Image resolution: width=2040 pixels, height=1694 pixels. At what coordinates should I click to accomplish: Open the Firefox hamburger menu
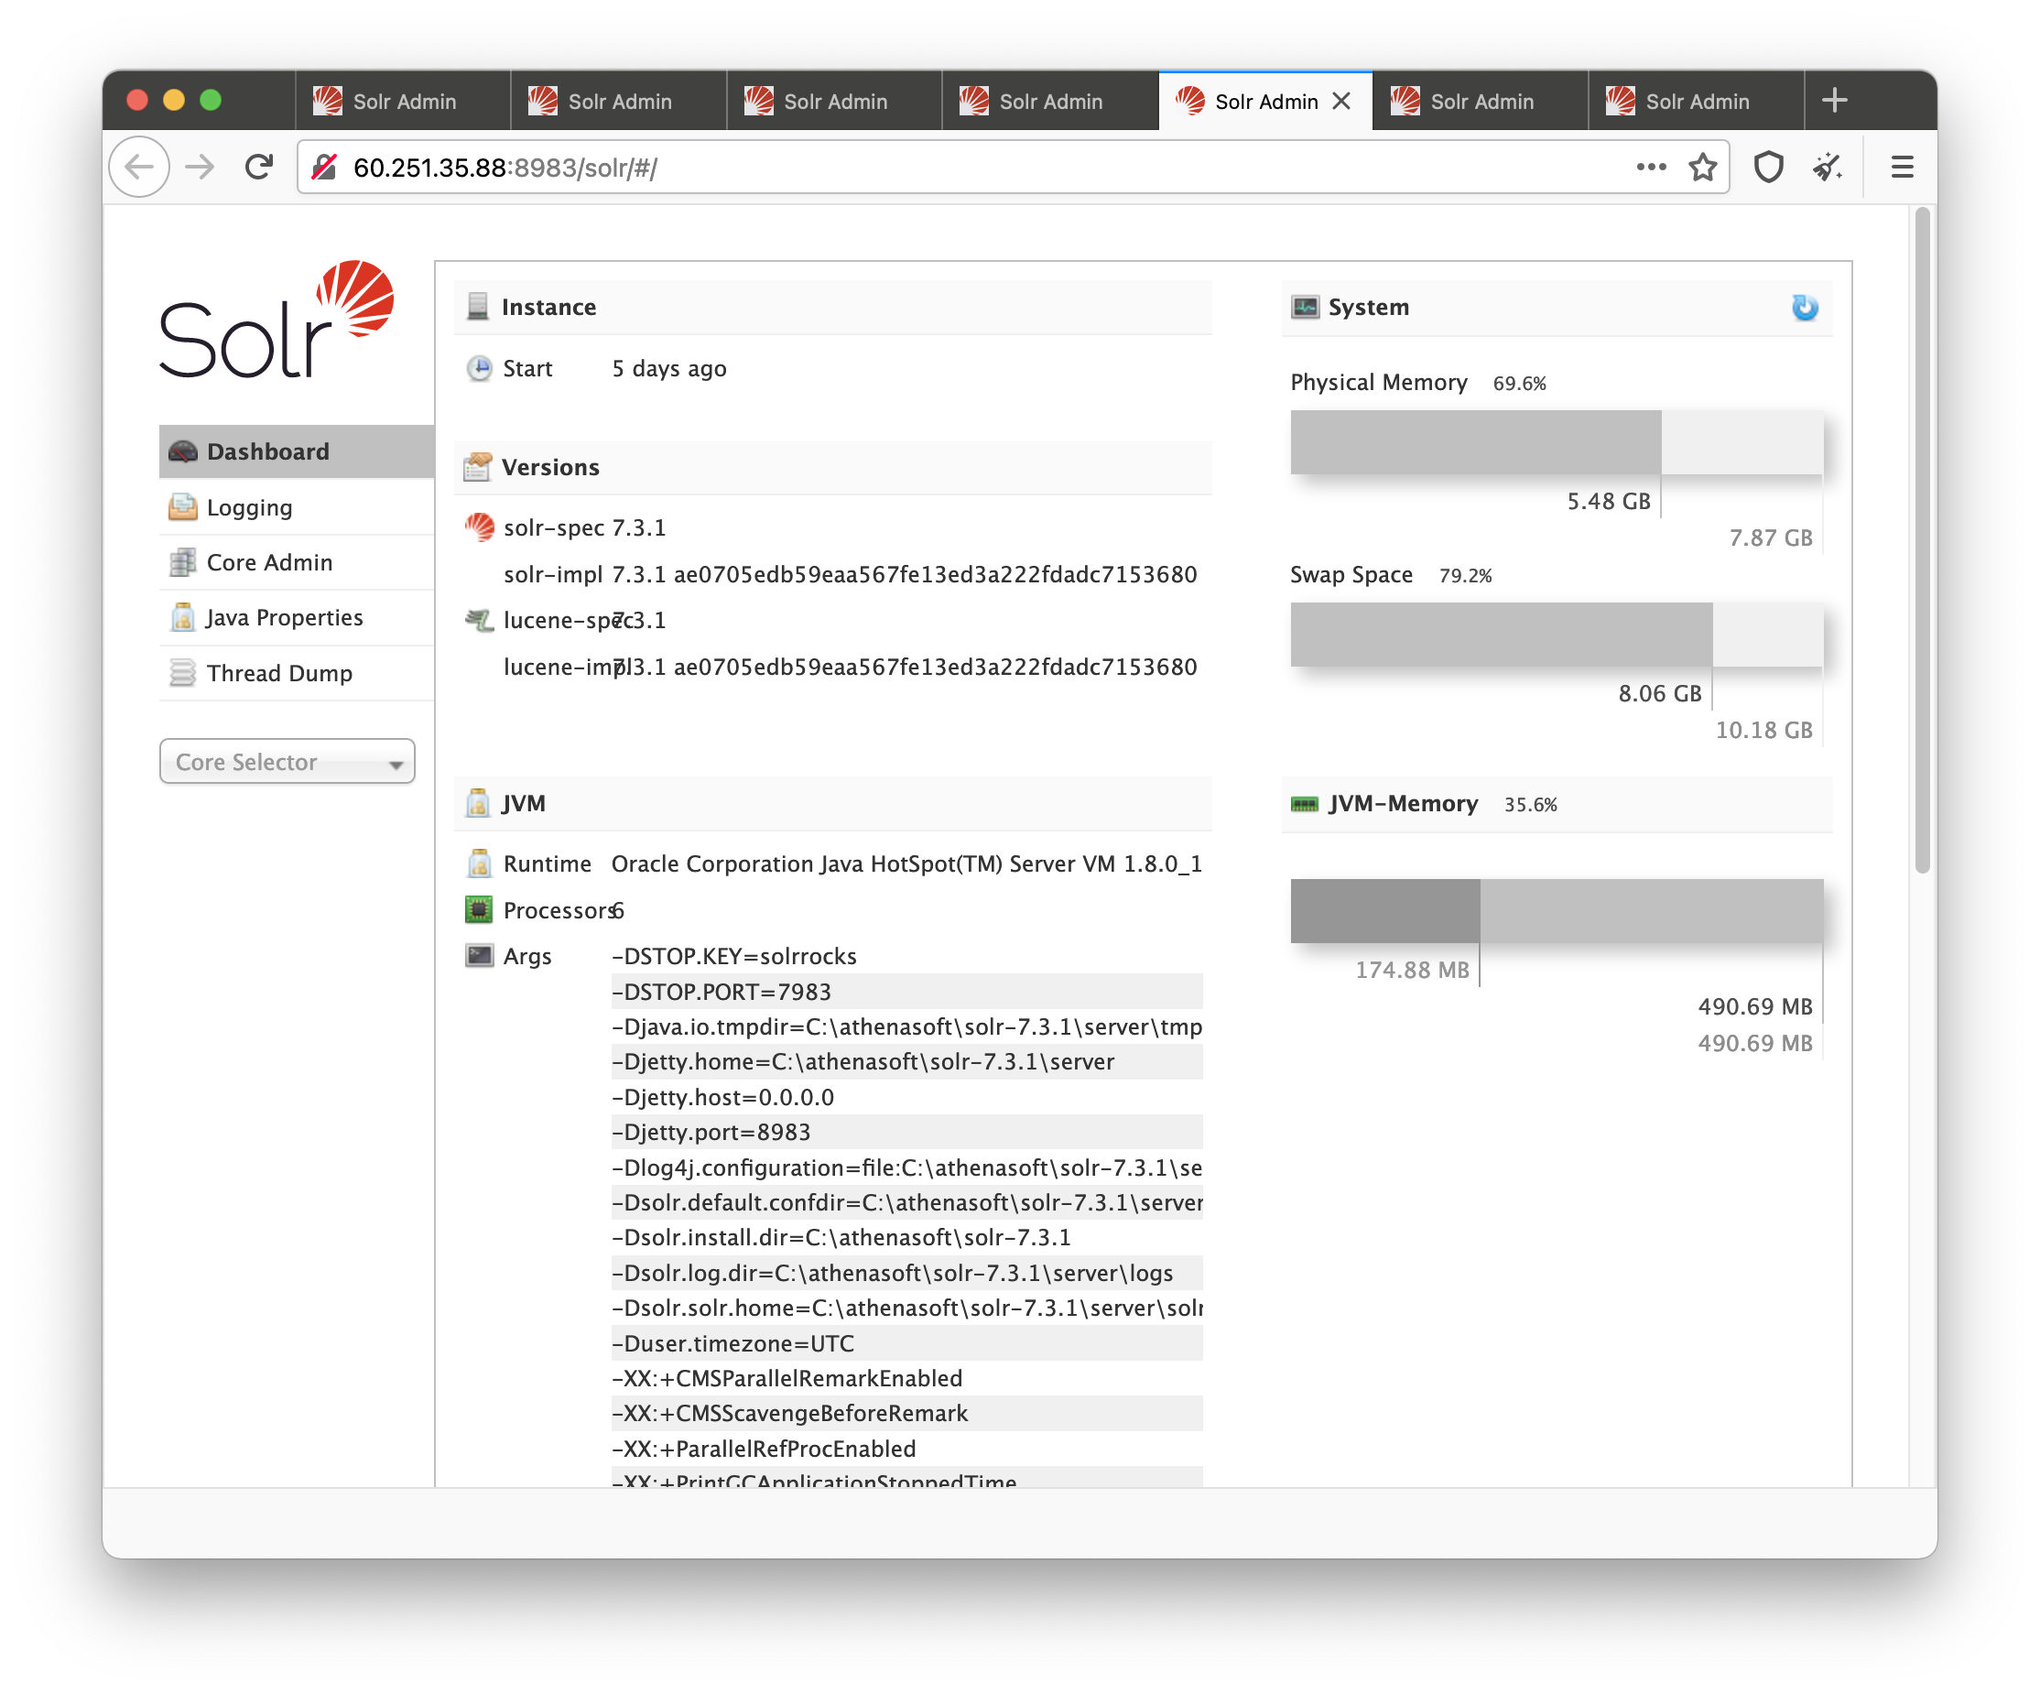point(1902,167)
